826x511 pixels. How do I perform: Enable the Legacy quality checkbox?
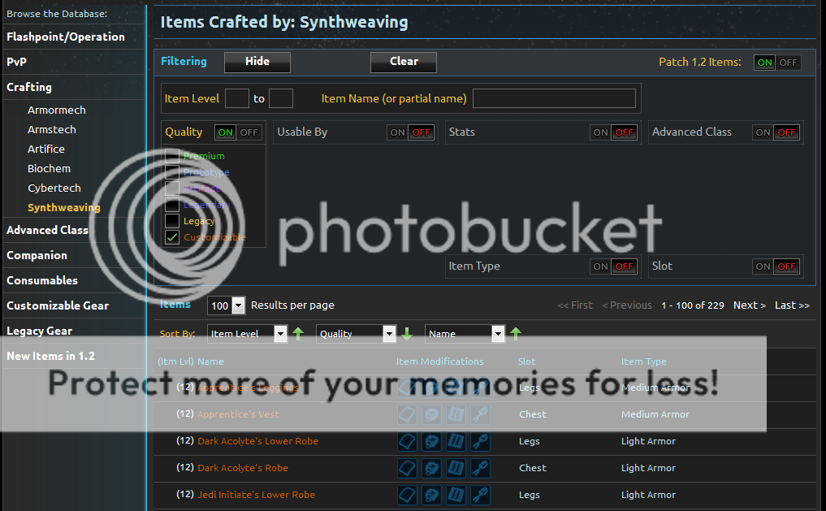click(x=172, y=221)
